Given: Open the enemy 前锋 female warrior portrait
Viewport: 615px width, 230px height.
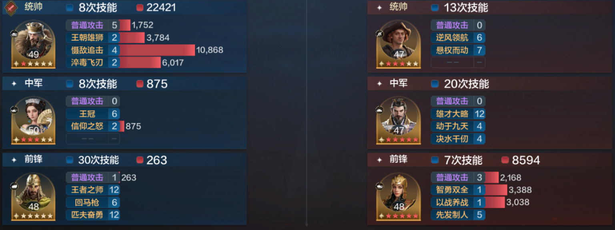Looking at the screenshot, I should click(399, 196).
